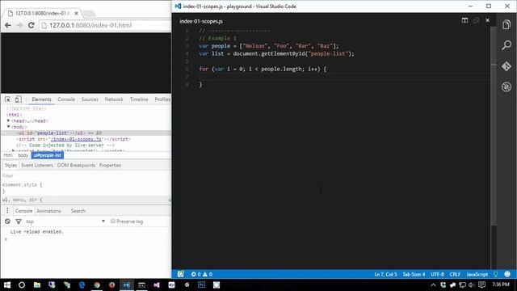Activate DevTools inspect element tool

pos(7,99)
